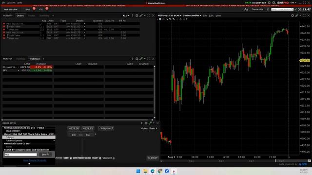Click the chart toolbar grid icon
Image resolution: width=312 pixels, height=175 pixels.
(x=160, y=19)
